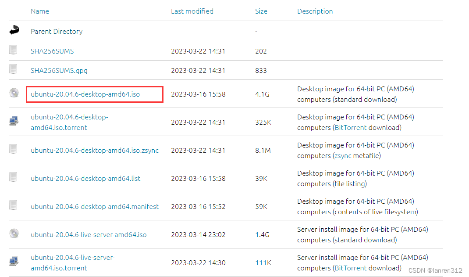Click the file icon for desktop-amd64.list
The image size is (469, 277).
13,177
